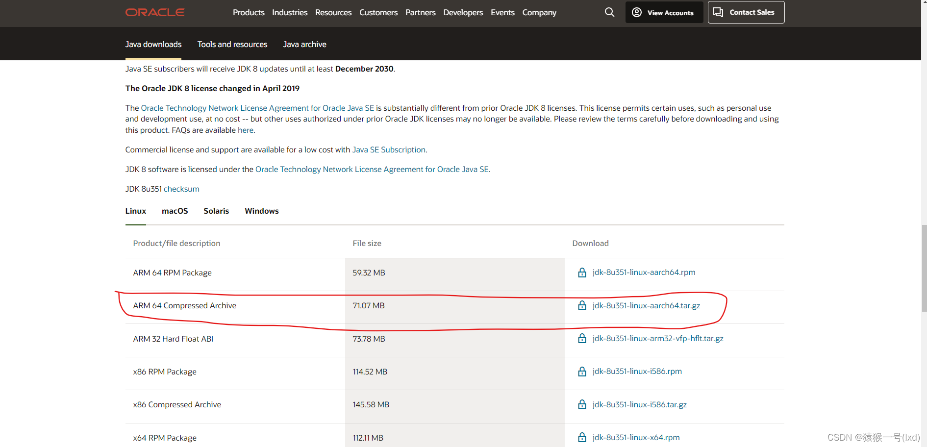
Task: Open the FAQs 'here' link
Action: click(x=246, y=130)
